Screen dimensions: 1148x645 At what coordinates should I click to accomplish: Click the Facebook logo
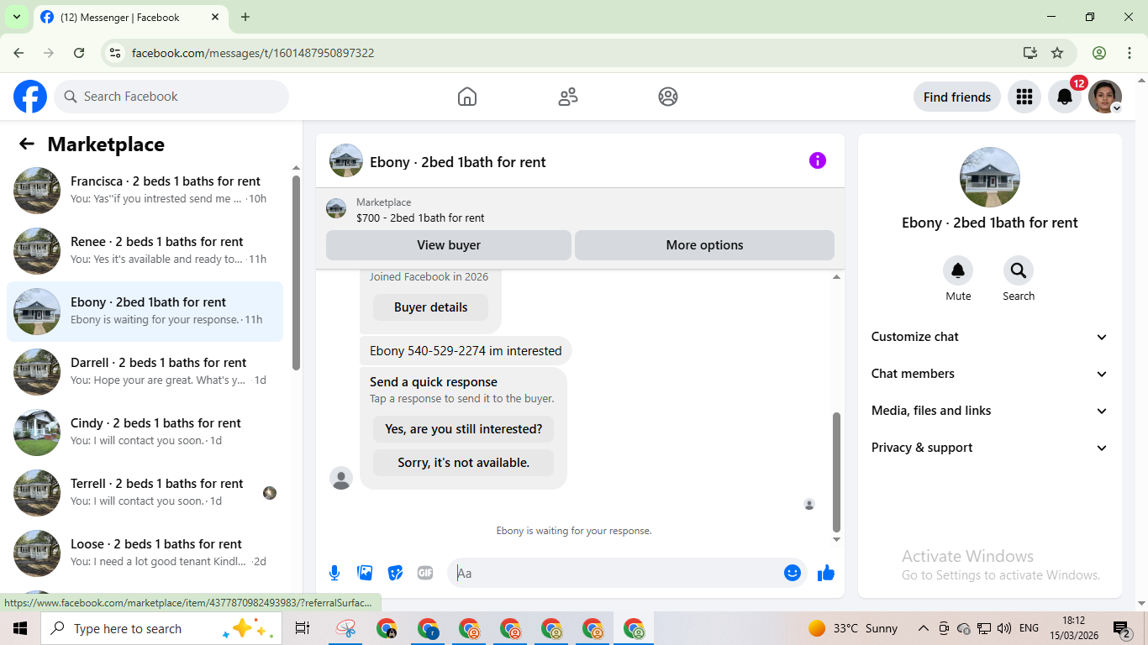pyautogui.click(x=30, y=97)
